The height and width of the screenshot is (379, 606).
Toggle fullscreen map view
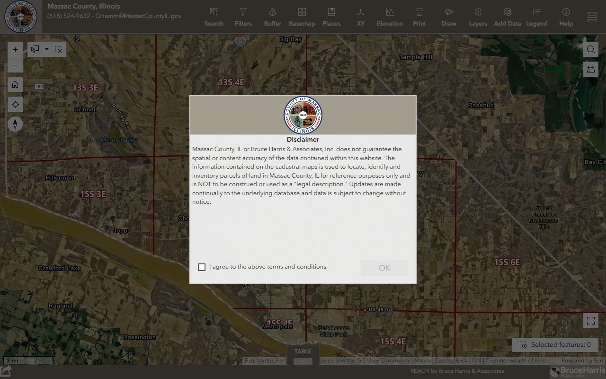[591, 321]
